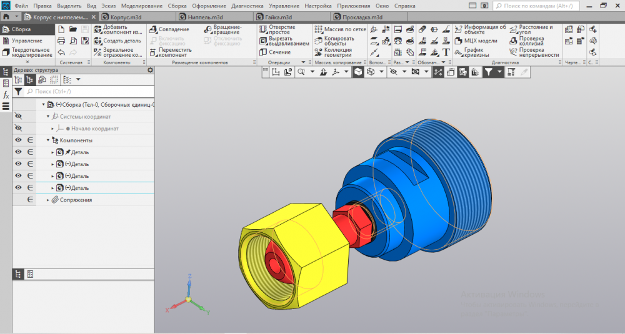Click Добавить компонент из... button

tap(117, 29)
